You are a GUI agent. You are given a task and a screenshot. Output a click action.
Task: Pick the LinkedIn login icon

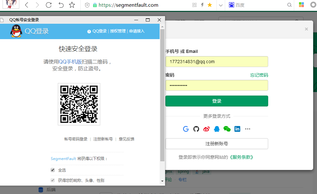pos(237,129)
